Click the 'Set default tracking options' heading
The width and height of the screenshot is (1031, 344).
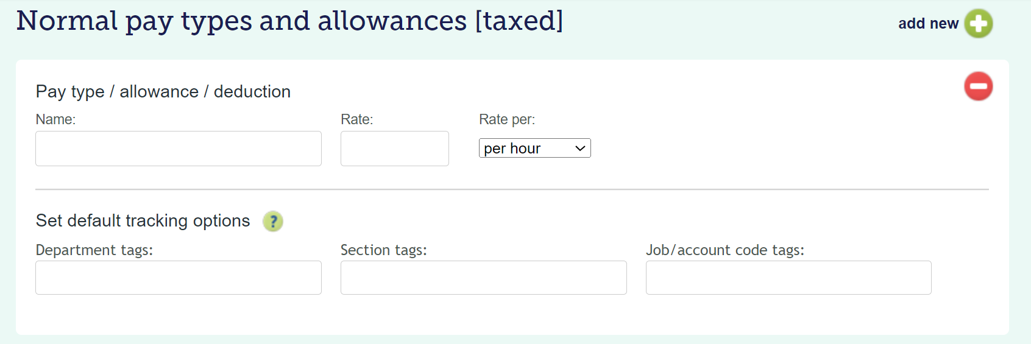click(x=143, y=221)
